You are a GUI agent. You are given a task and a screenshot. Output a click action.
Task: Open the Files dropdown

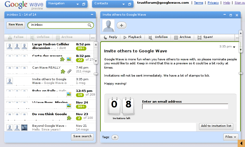[x=231, y=137]
